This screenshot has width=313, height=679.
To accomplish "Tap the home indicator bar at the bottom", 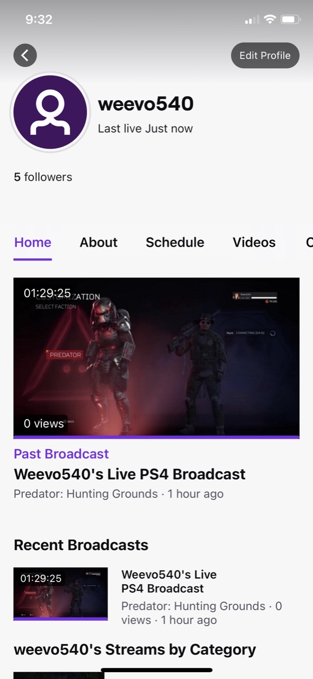I will point(157,670).
